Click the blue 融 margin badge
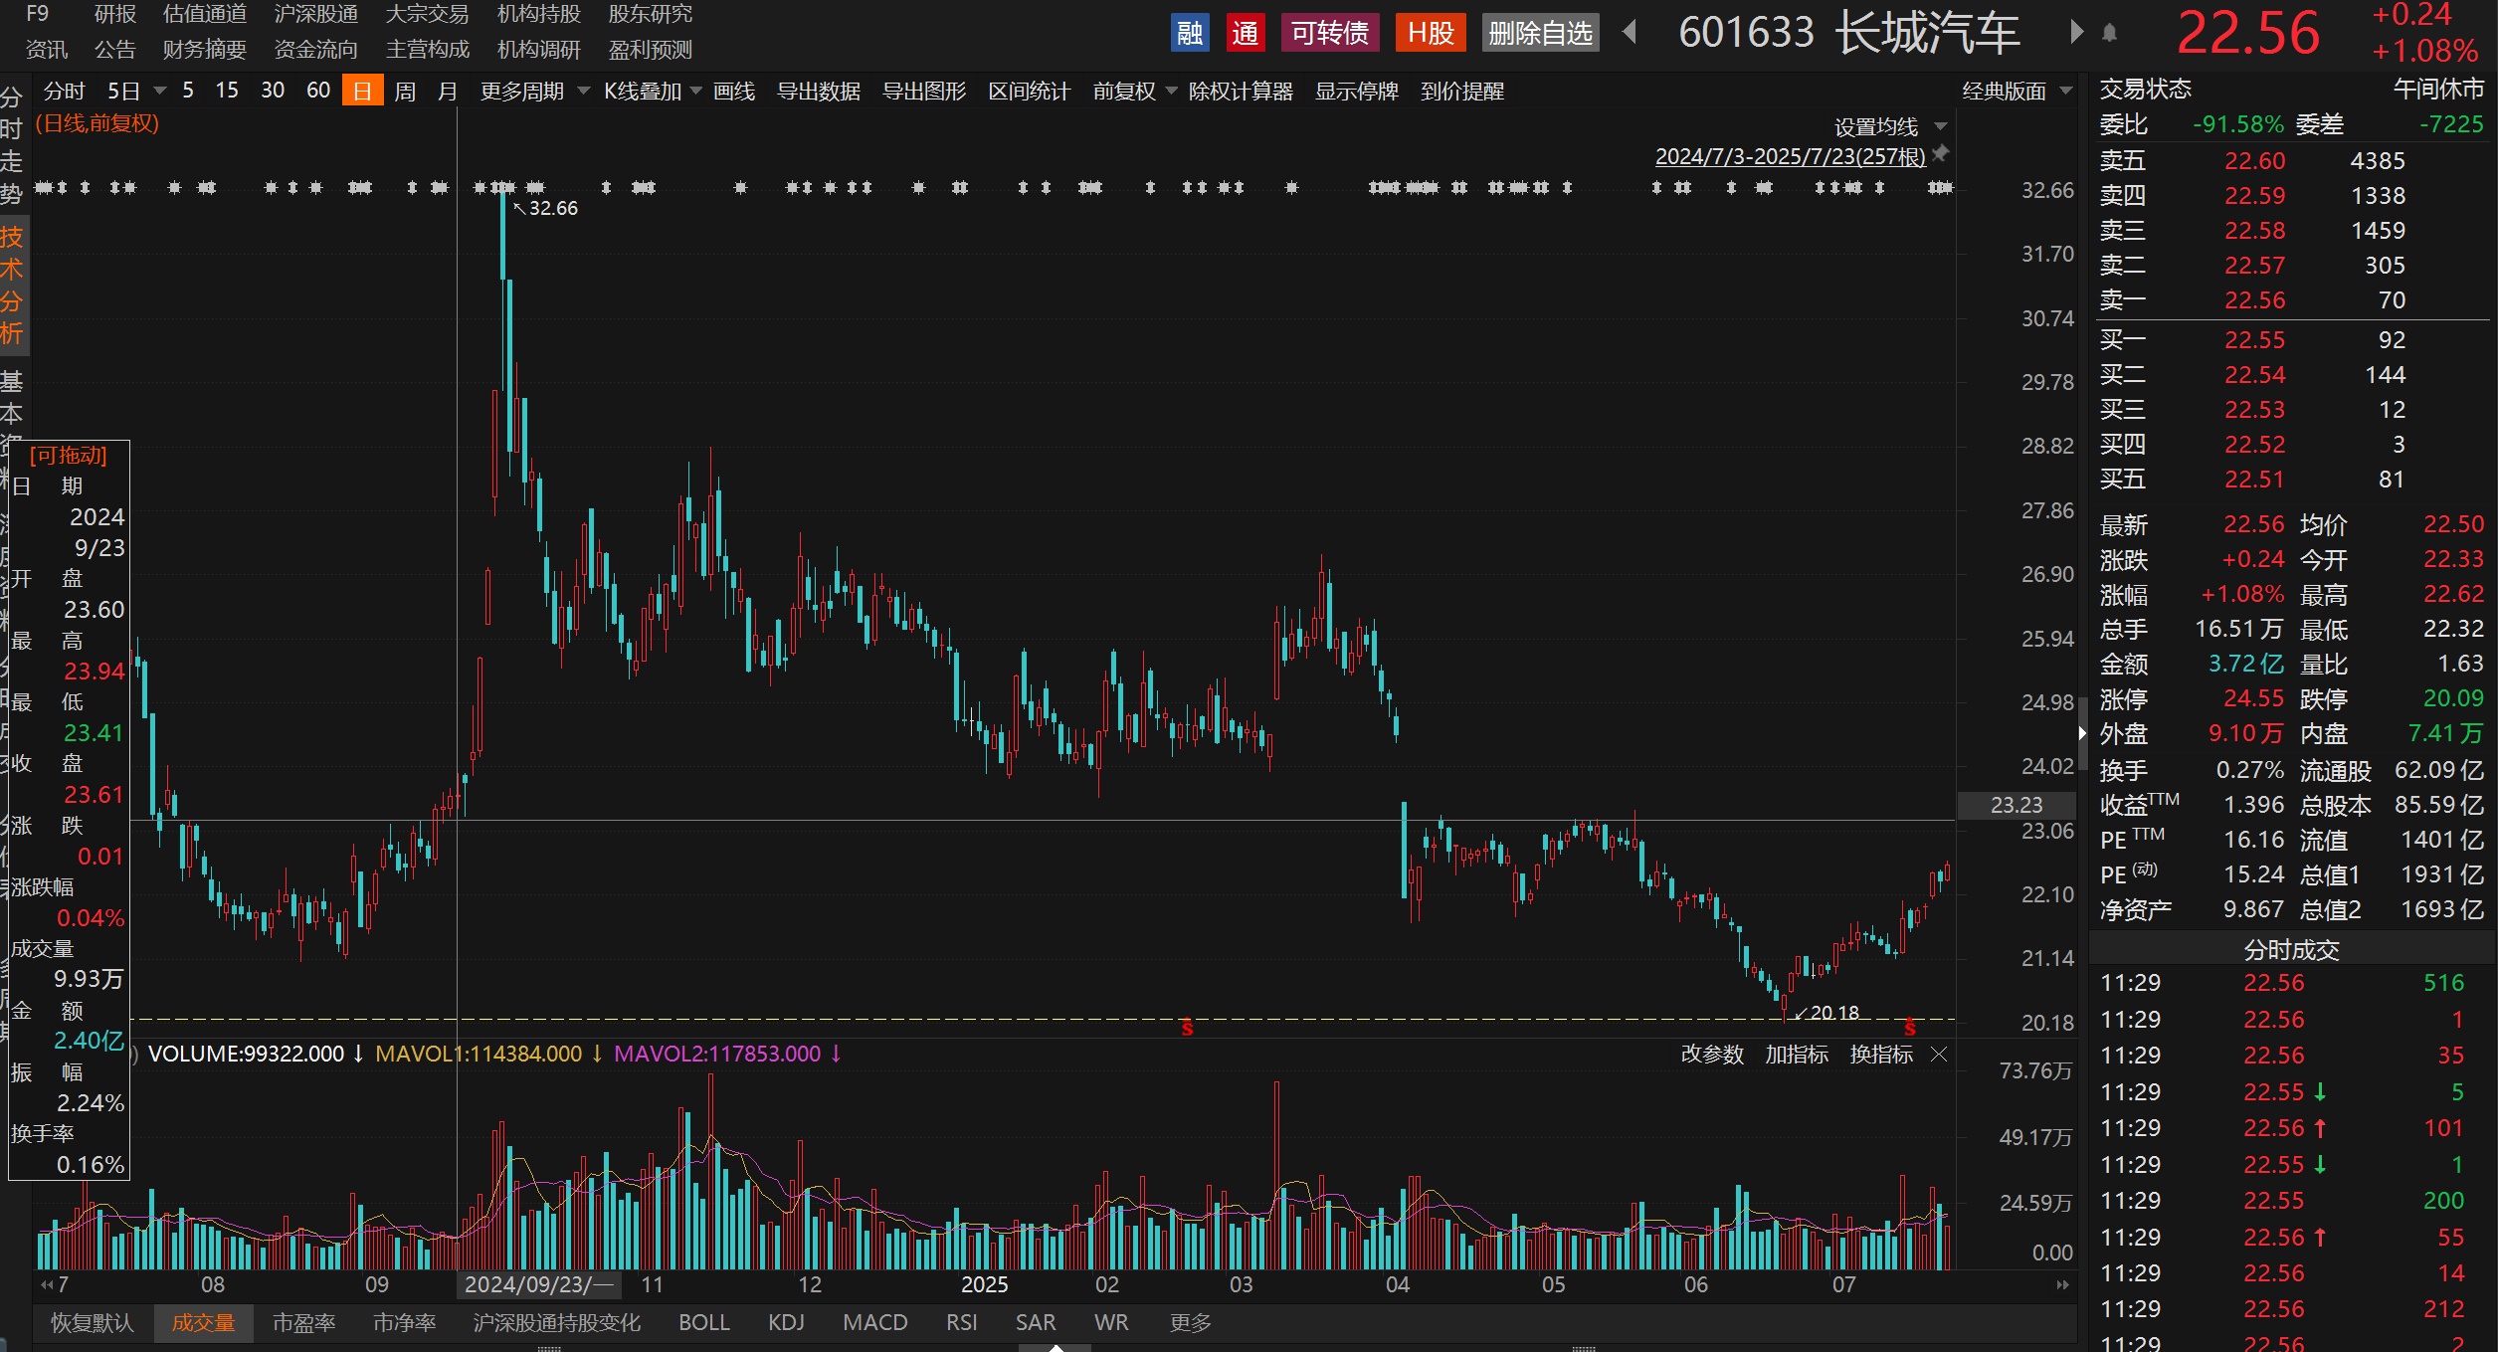Viewport: 2498px width, 1352px height. coord(1190,33)
